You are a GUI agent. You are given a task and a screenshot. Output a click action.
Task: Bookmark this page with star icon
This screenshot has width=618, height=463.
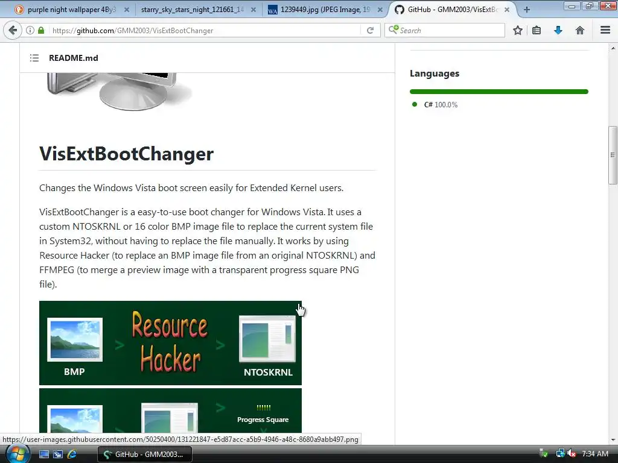[x=518, y=30]
